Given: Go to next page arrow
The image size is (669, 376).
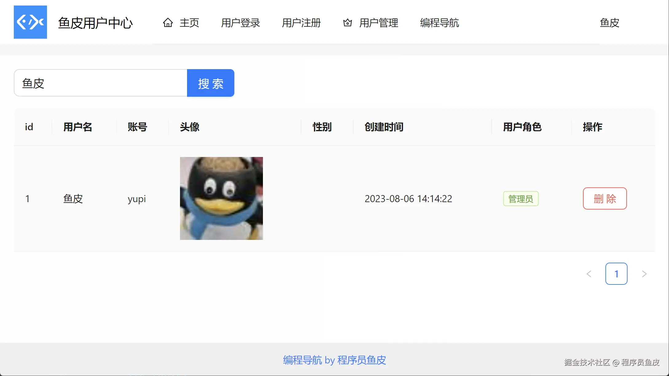Looking at the screenshot, I should [x=644, y=274].
